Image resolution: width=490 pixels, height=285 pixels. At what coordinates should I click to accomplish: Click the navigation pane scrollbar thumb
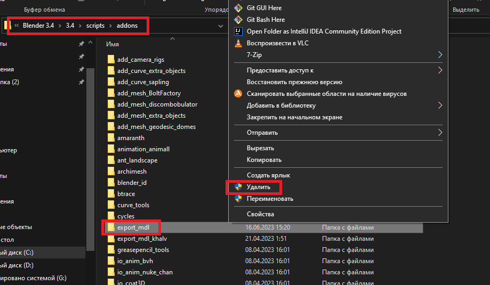click(x=90, y=159)
